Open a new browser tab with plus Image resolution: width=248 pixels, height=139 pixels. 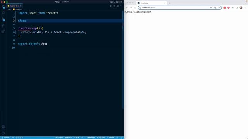click(170, 3)
